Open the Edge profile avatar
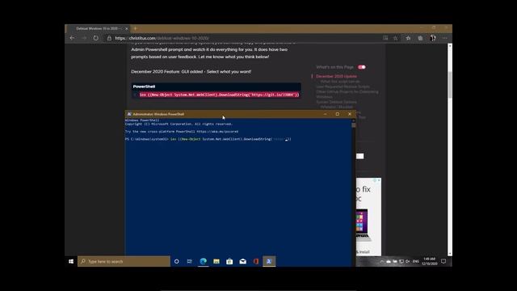This screenshot has height=291, width=517. coord(433,38)
